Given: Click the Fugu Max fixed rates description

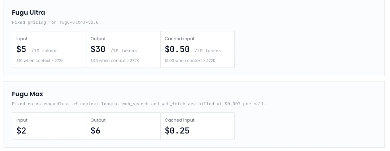Looking at the screenshot, I should (x=139, y=104).
